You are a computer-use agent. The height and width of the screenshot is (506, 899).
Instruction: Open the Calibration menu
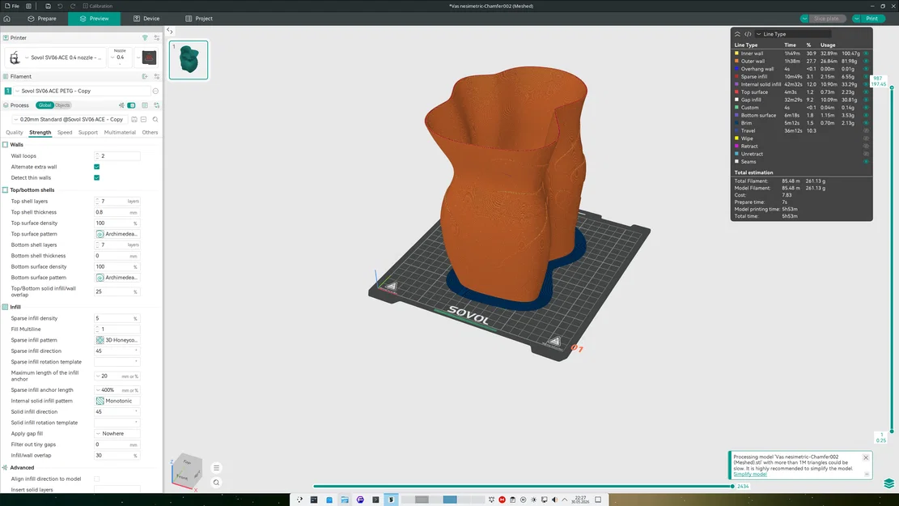click(97, 6)
